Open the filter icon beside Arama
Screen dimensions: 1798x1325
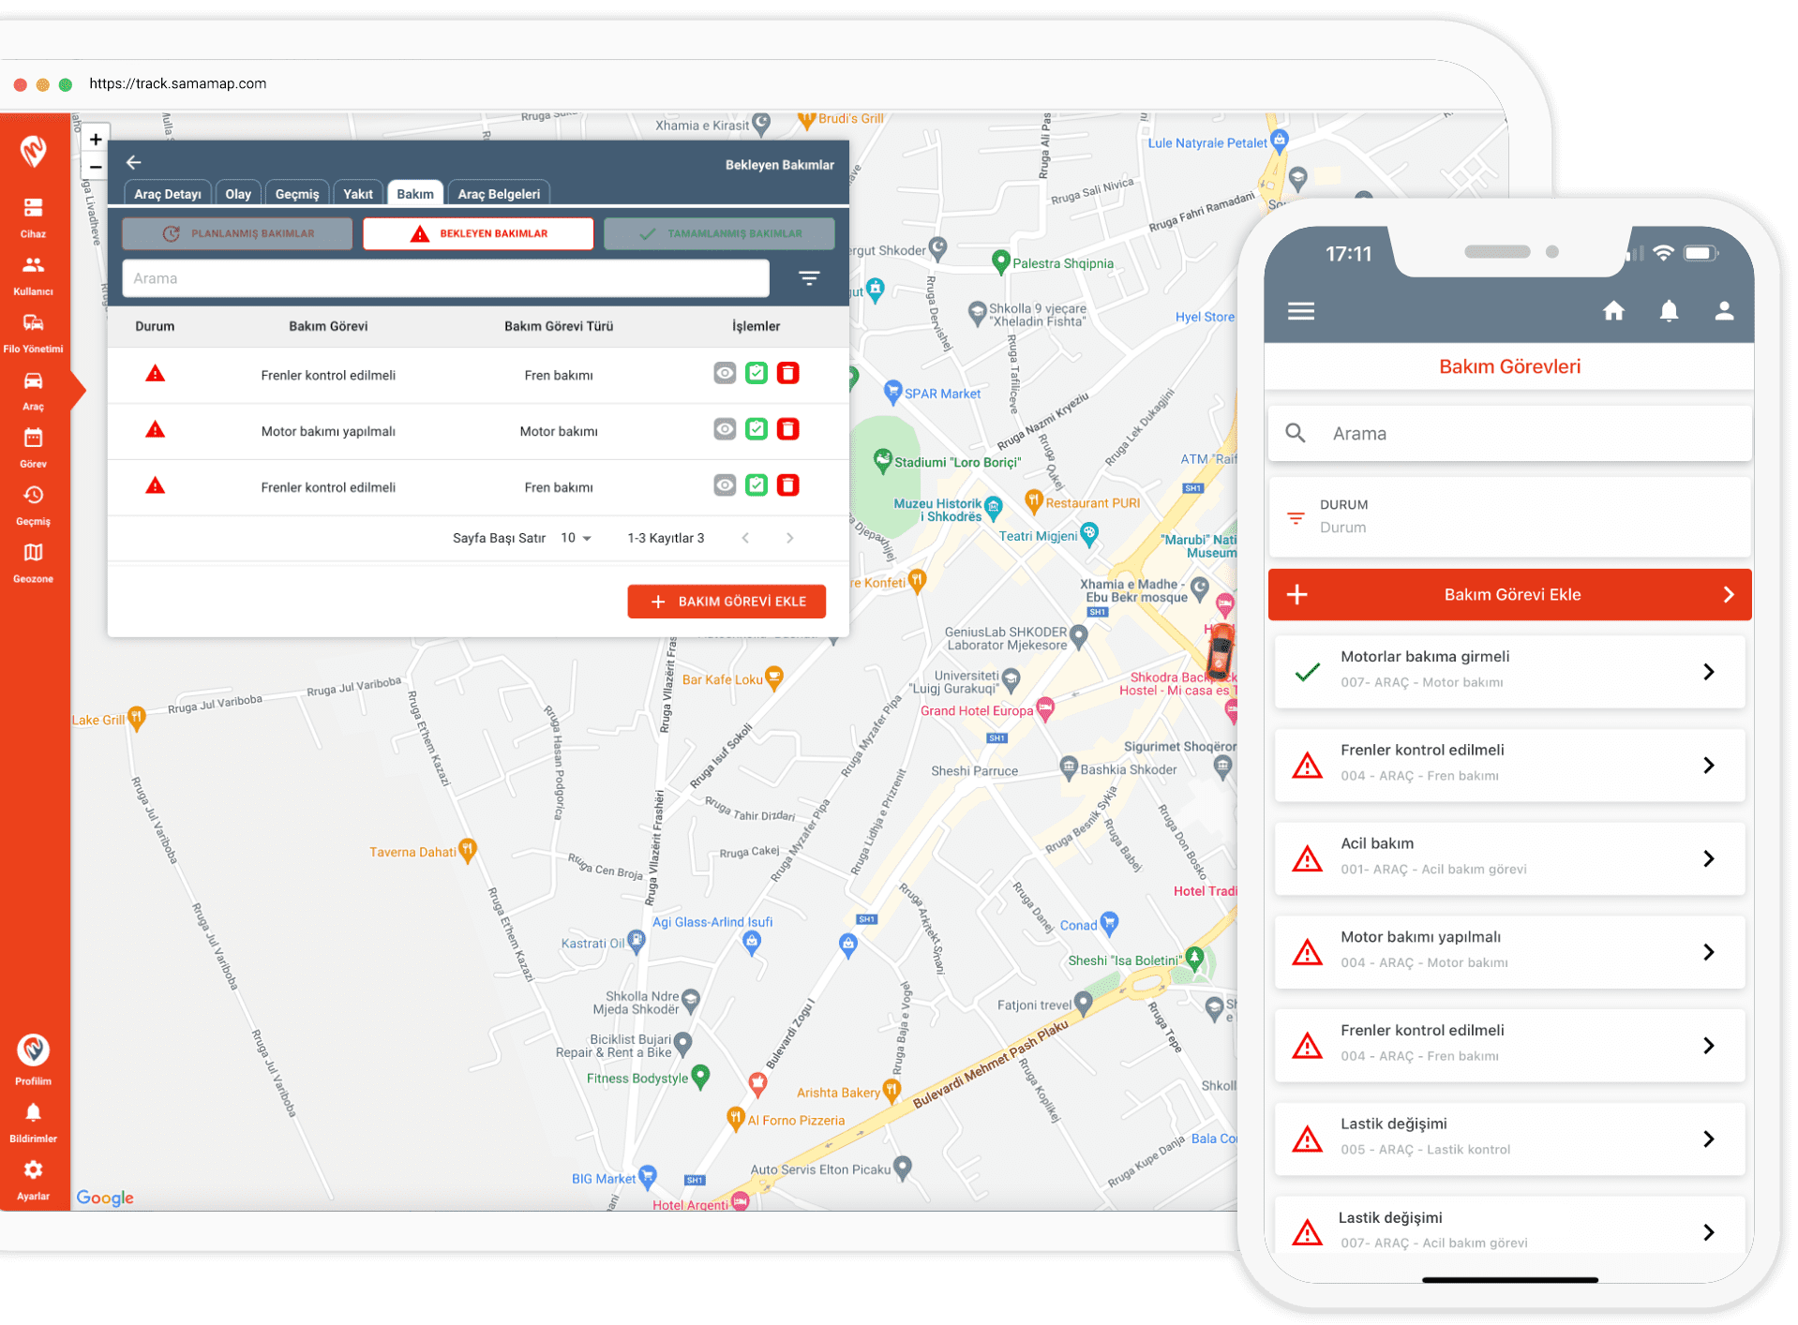(x=809, y=278)
